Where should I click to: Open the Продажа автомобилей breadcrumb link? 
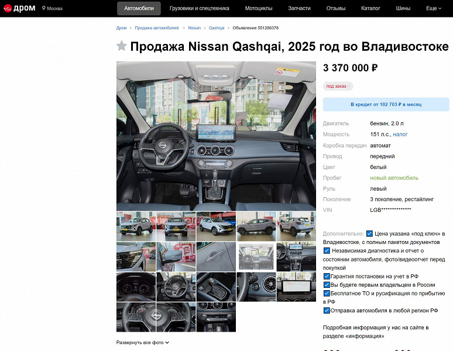pos(157,28)
